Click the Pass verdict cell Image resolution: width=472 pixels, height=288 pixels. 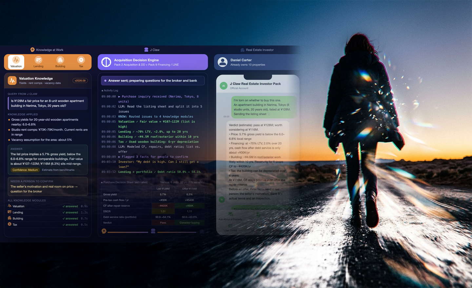point(163,223)
